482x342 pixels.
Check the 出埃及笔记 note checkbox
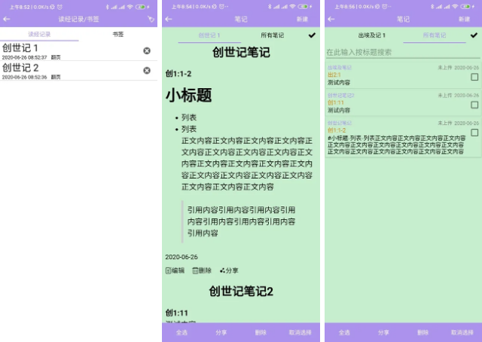pos(474,78)
